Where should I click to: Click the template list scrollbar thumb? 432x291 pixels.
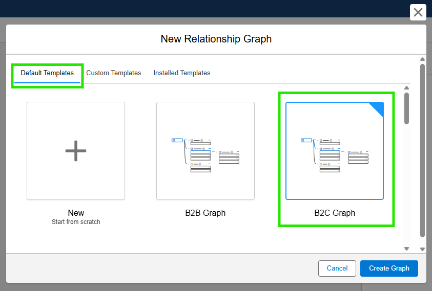(x=406, y=108)
